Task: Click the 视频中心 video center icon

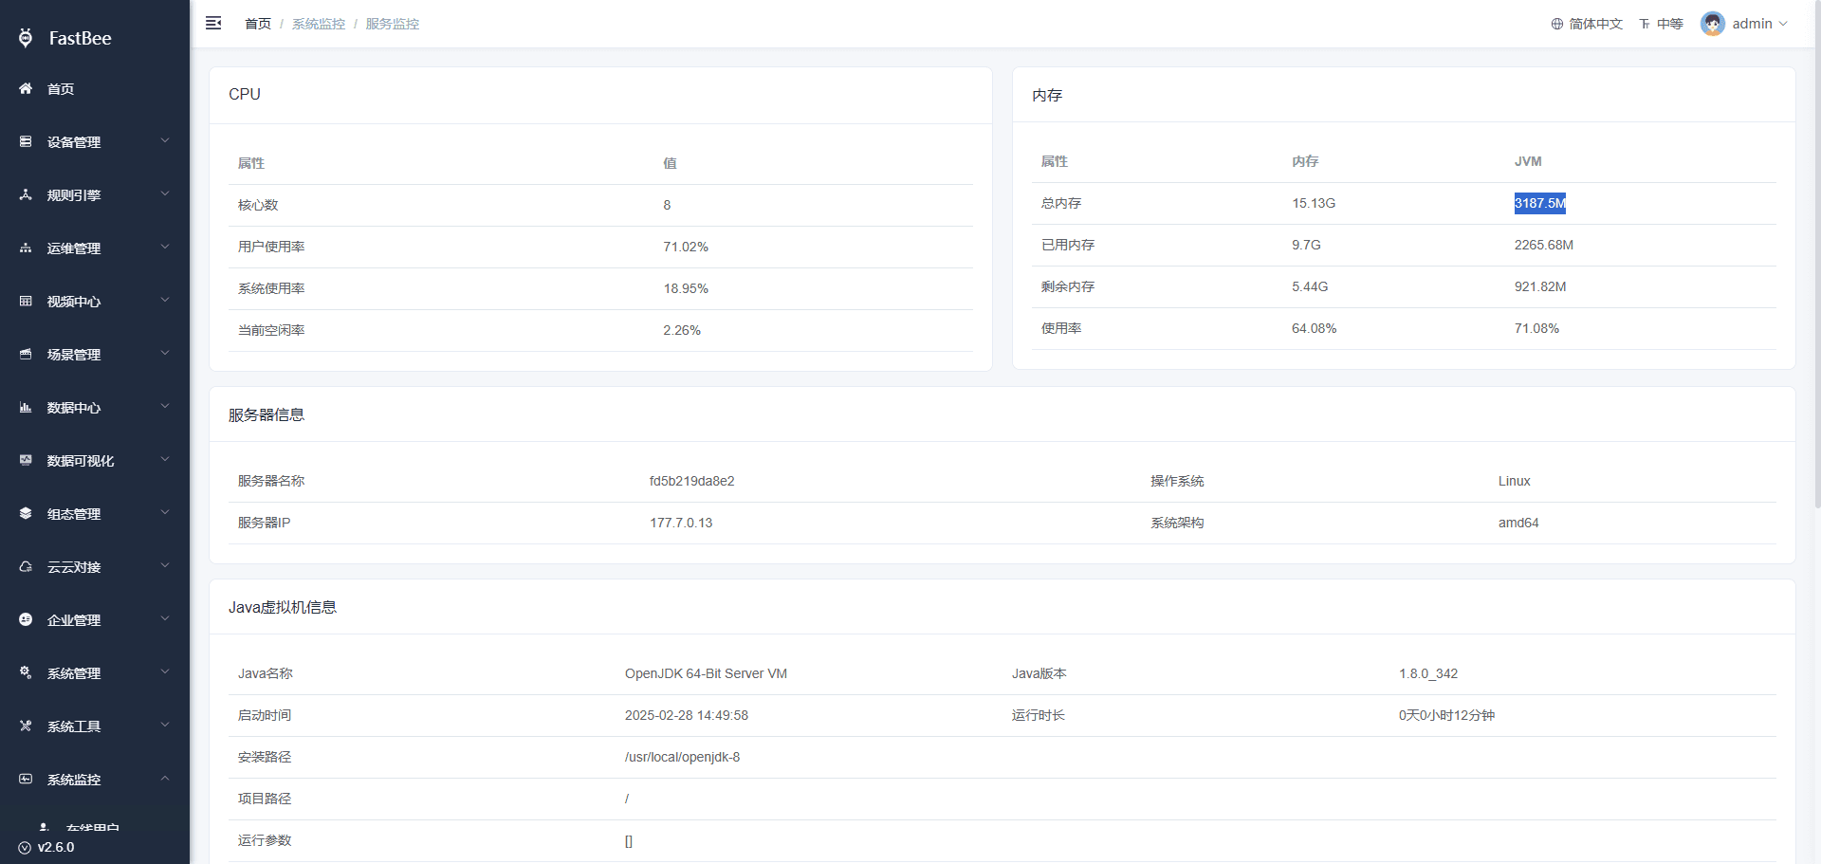Action: click(26, 301)
